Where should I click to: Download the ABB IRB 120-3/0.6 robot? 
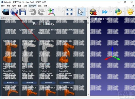coord(11,83)
